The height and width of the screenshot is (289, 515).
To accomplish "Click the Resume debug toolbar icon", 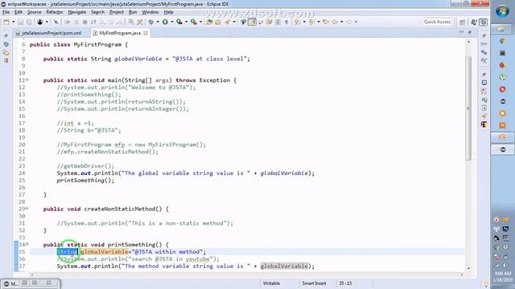I will tap(68, 22).
